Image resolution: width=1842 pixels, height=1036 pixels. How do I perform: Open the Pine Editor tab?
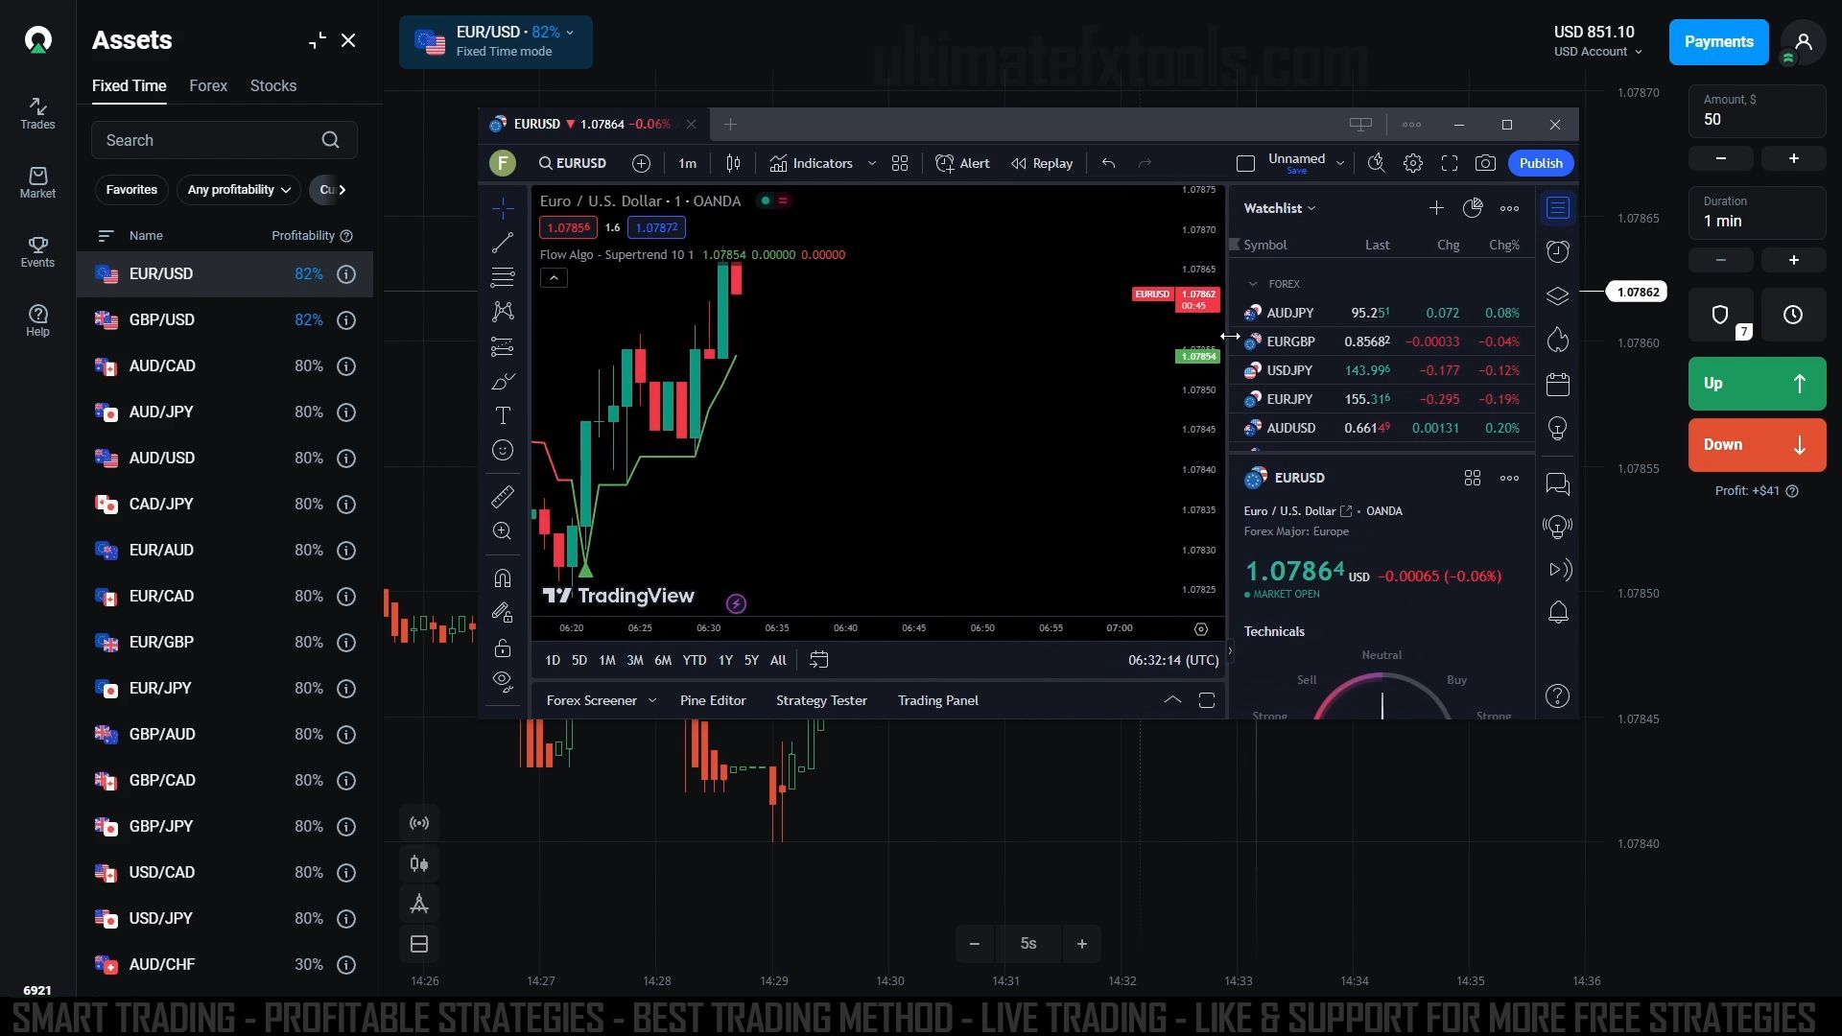713,700
